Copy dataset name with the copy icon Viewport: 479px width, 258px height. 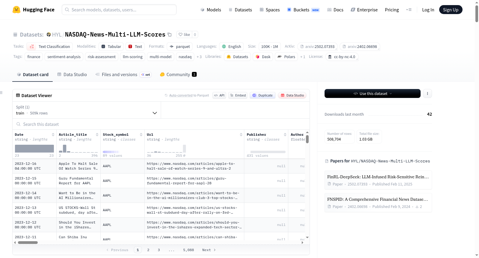tap(169, 34)
